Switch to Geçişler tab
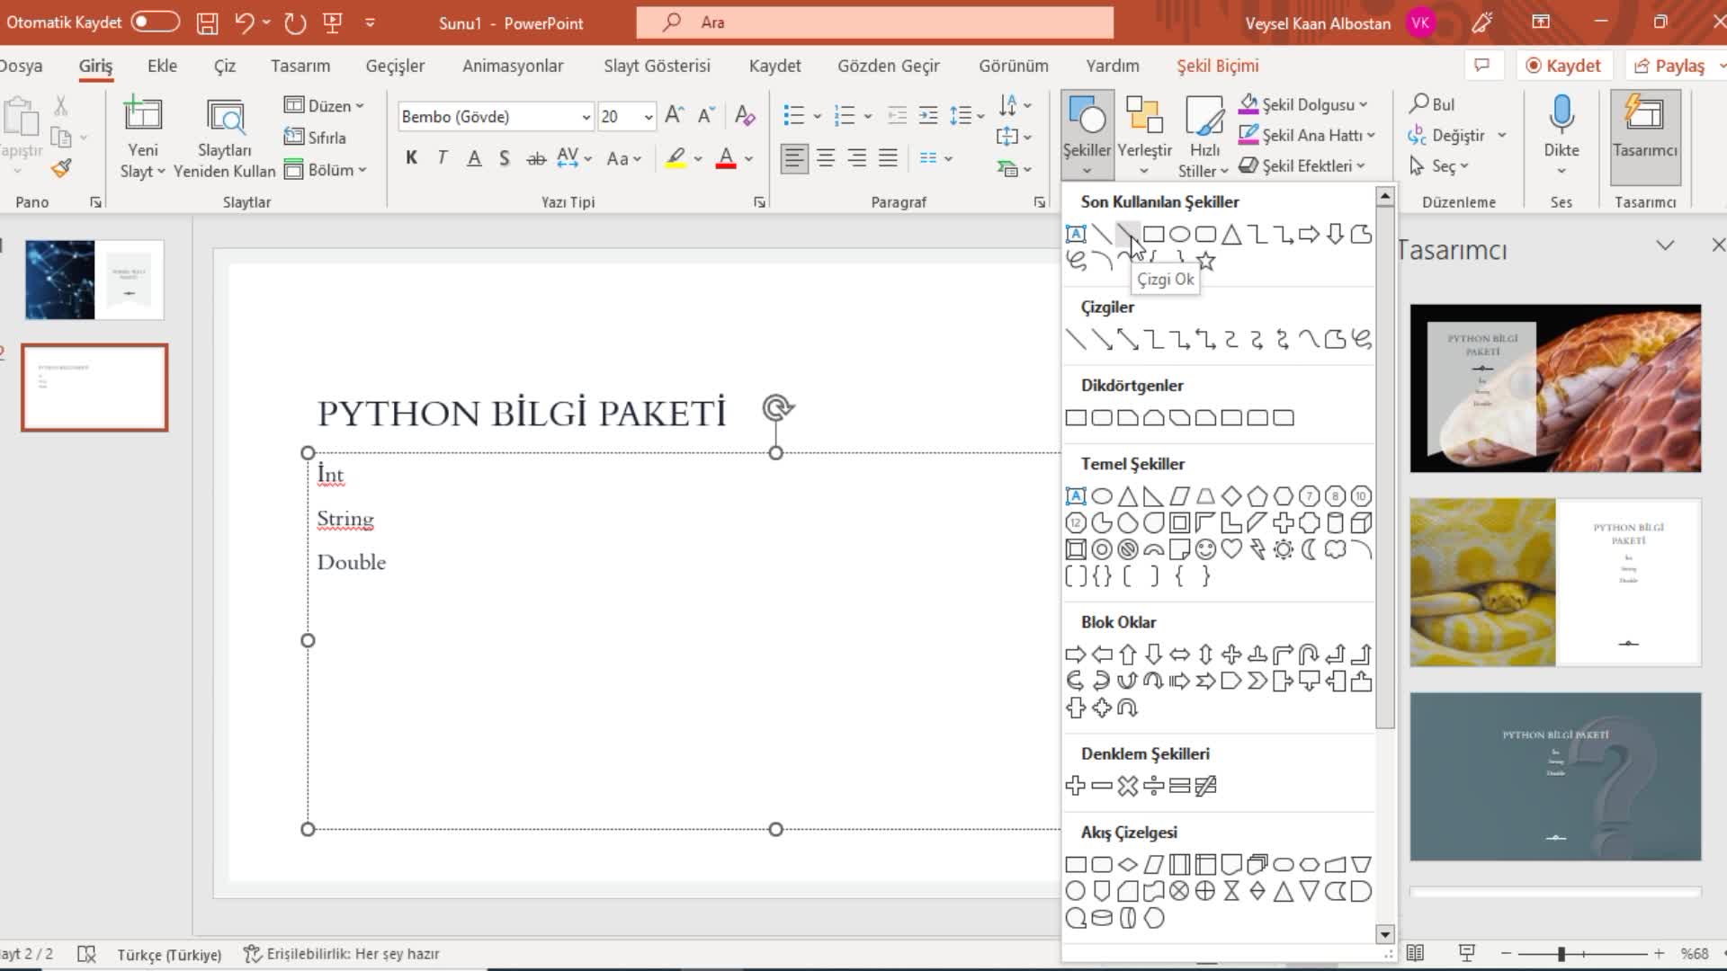The width and height of the screenshot is (1727, 971). (395, 66)
